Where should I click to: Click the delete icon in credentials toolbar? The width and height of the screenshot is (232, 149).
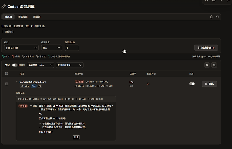(x=214, y=65)
